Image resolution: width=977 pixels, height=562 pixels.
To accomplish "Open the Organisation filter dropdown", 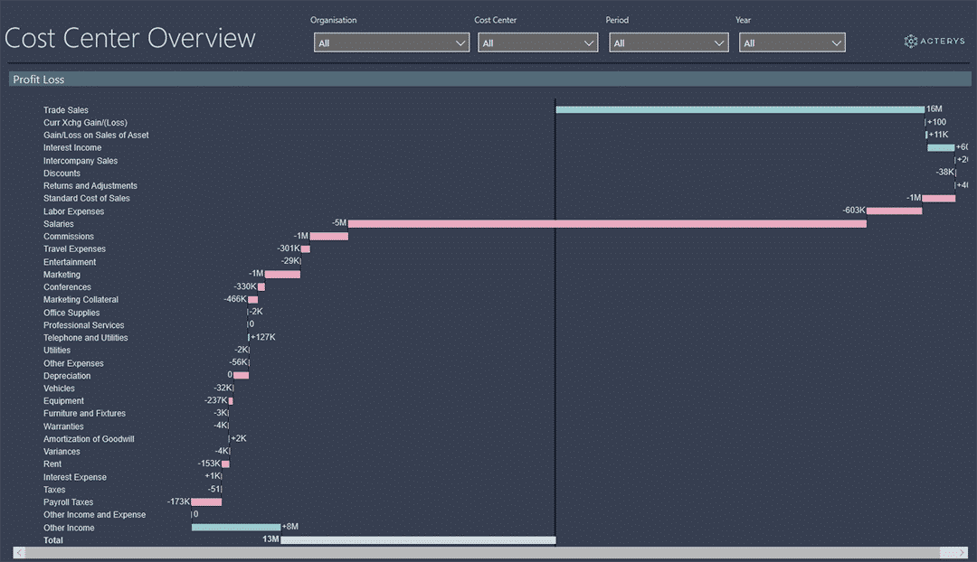I will point(391,42).
